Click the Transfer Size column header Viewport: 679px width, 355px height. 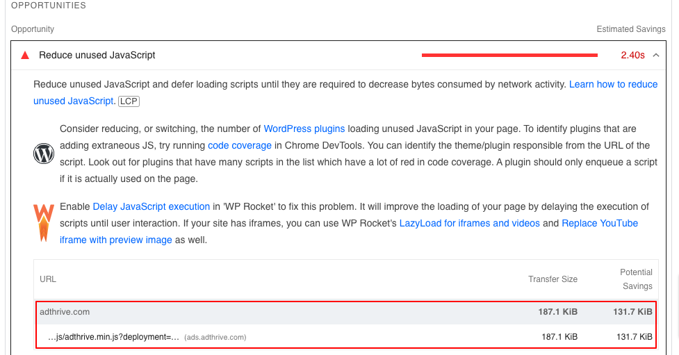553,279
